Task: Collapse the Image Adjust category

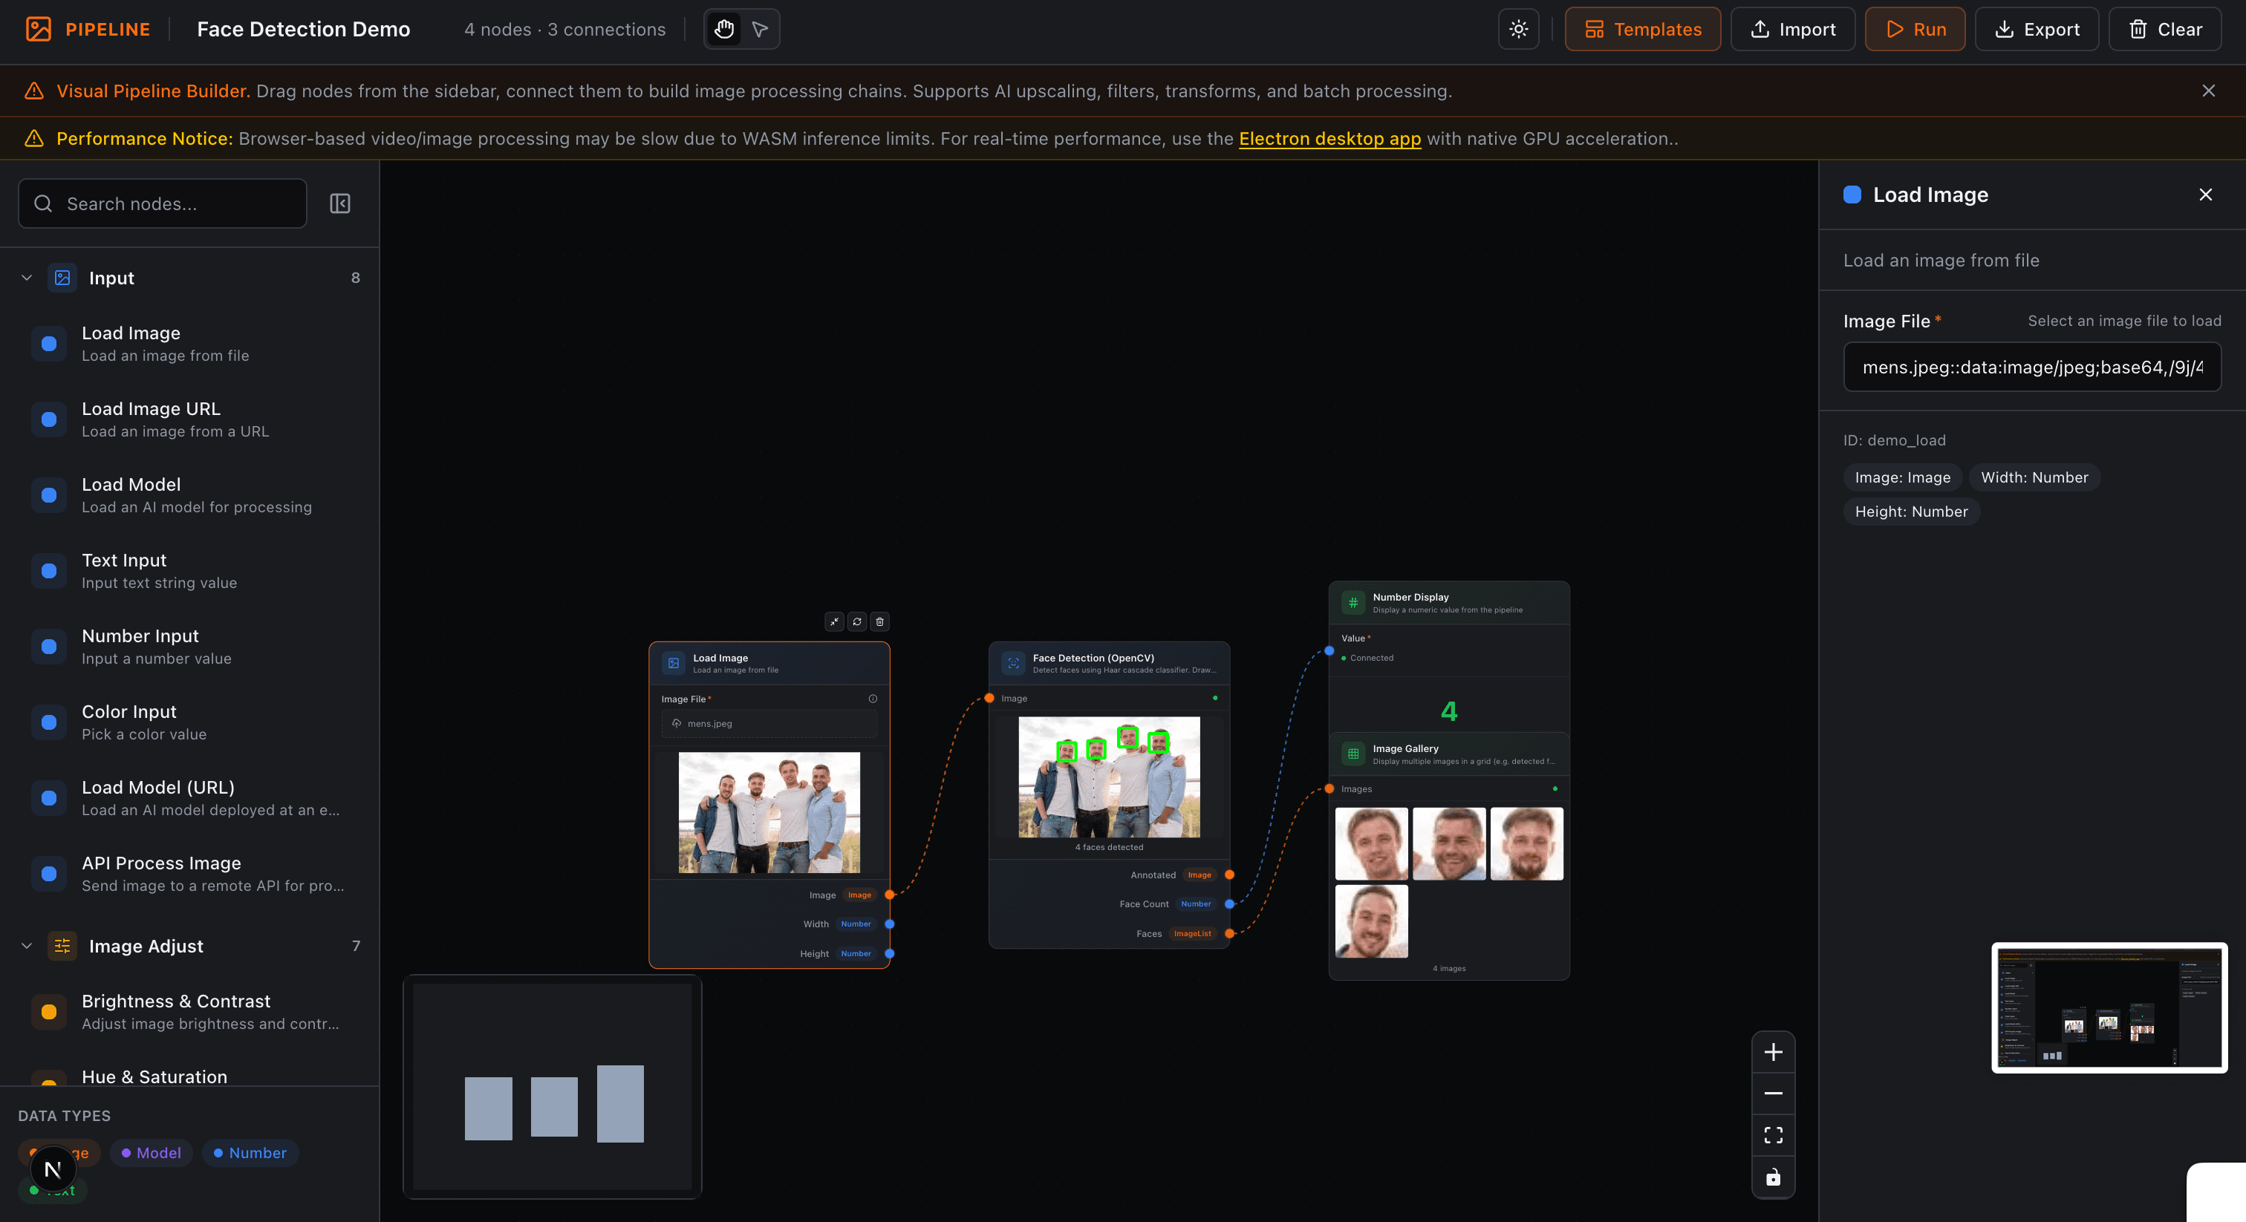Action: [26, 946]
